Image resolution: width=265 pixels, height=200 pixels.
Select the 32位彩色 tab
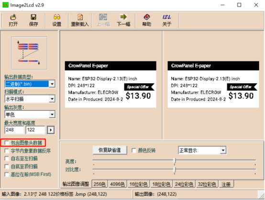coord(207,184)
